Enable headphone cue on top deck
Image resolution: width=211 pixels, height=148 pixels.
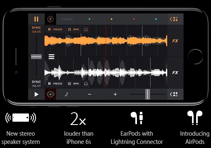(x=86, y=30)
